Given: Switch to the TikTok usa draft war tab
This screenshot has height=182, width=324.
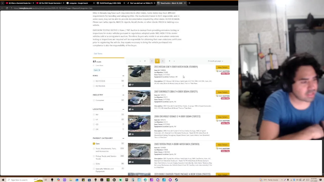Looking at the screenshot, I should tap(141, 3).
